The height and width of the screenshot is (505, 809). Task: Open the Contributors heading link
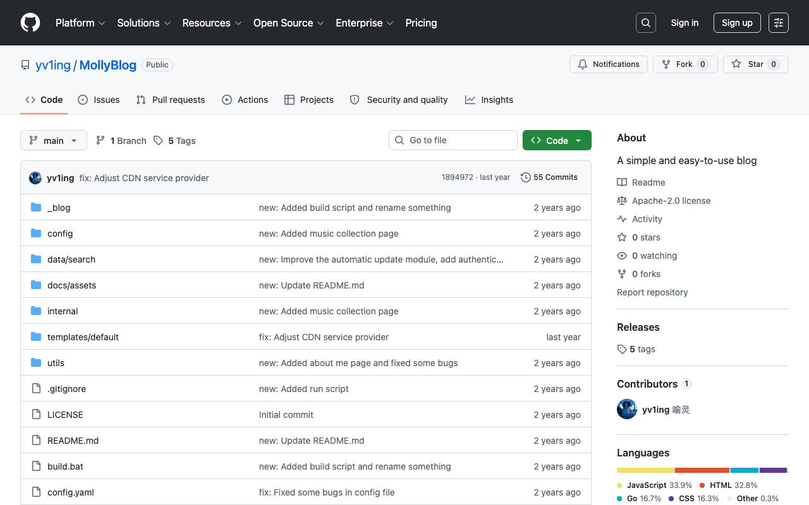654,384
